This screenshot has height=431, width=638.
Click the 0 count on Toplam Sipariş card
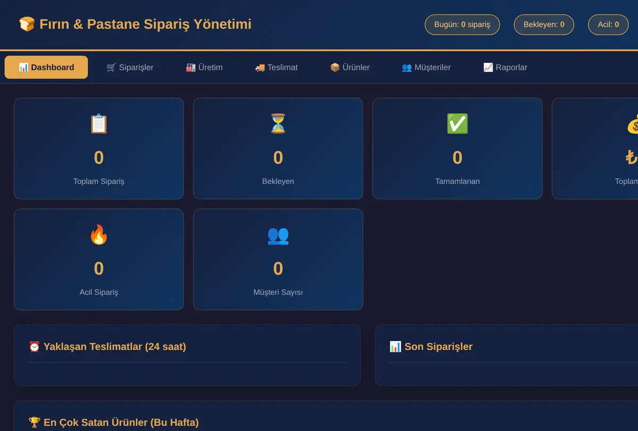[x=99, y=158]
